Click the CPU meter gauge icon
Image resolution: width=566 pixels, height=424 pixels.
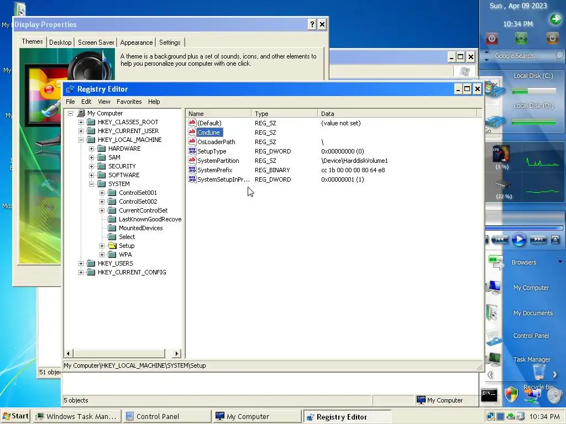[501, 154]
